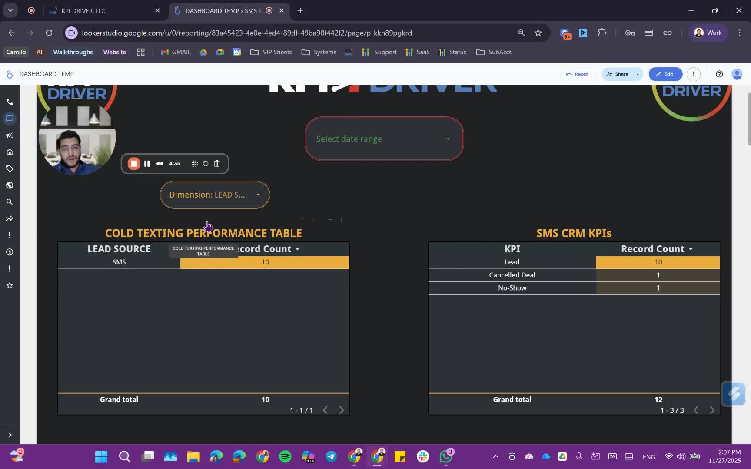The width and height of the screenshot is (751, 469).
Task: Go to previous page of SMS CRM KPIs table
Action: pos(696,410)
